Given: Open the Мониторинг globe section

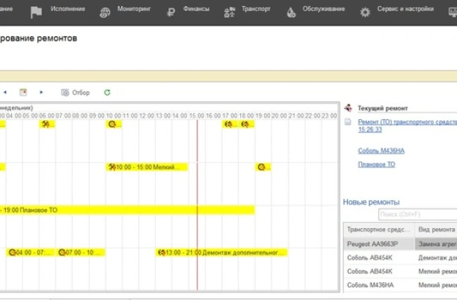Looking at the screenshot, I should (x=105, y=12).
